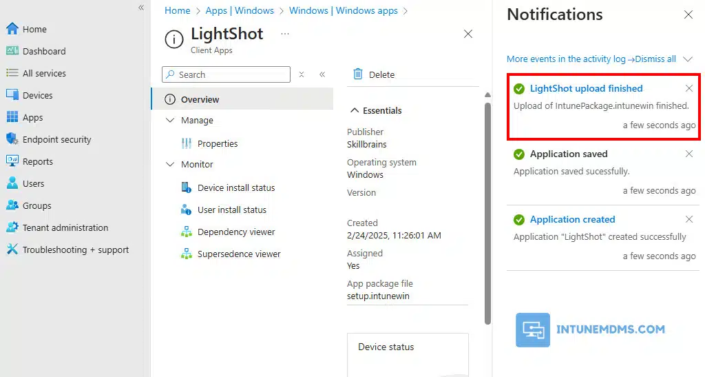The image size is (705, 377).
Task: Open Device install status item
Action: [235, 187]
